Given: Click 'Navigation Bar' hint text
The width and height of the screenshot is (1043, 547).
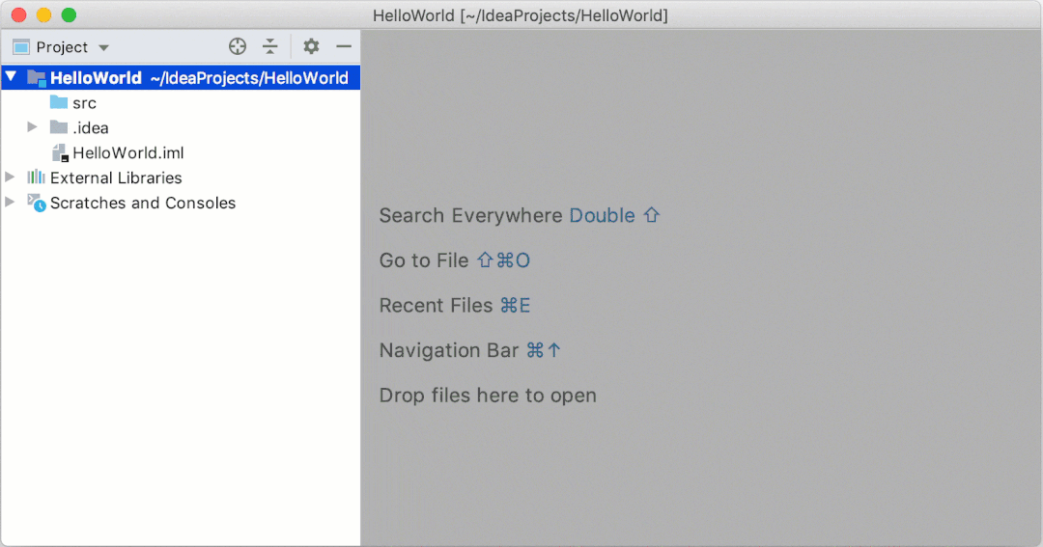Looking at the screenshot, I should (449, 350).
